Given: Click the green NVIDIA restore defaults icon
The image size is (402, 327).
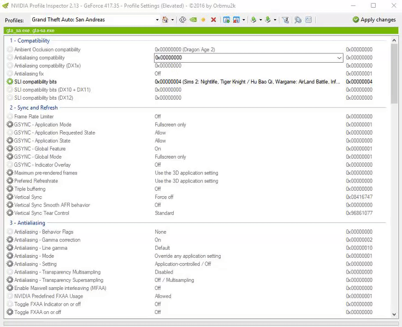Looking at the screenshot, I should click(x=193, y=20).
